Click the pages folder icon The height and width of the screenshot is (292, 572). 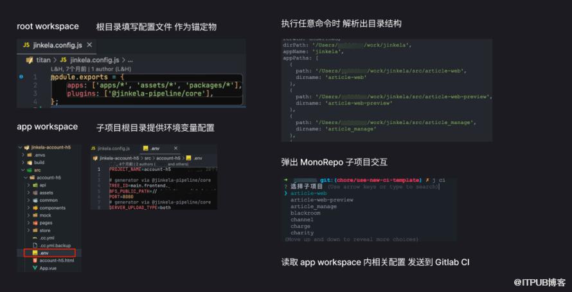coord(35,223)
